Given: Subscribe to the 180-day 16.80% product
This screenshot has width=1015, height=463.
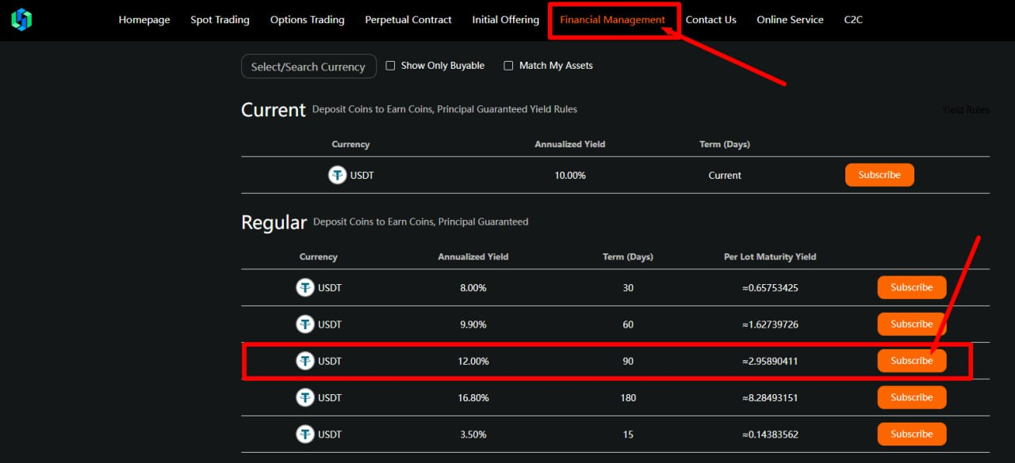Looking at the screenshot, I should pos(912,397).
